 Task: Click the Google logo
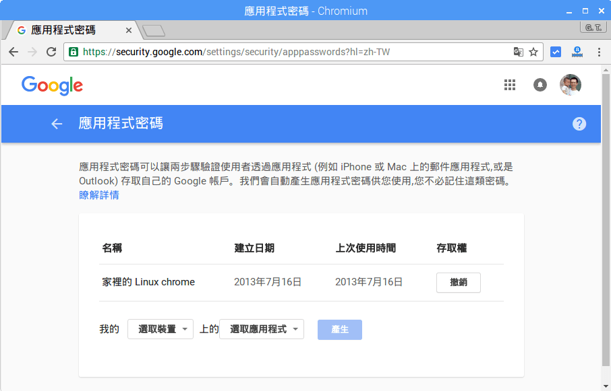tap(52, 85)
